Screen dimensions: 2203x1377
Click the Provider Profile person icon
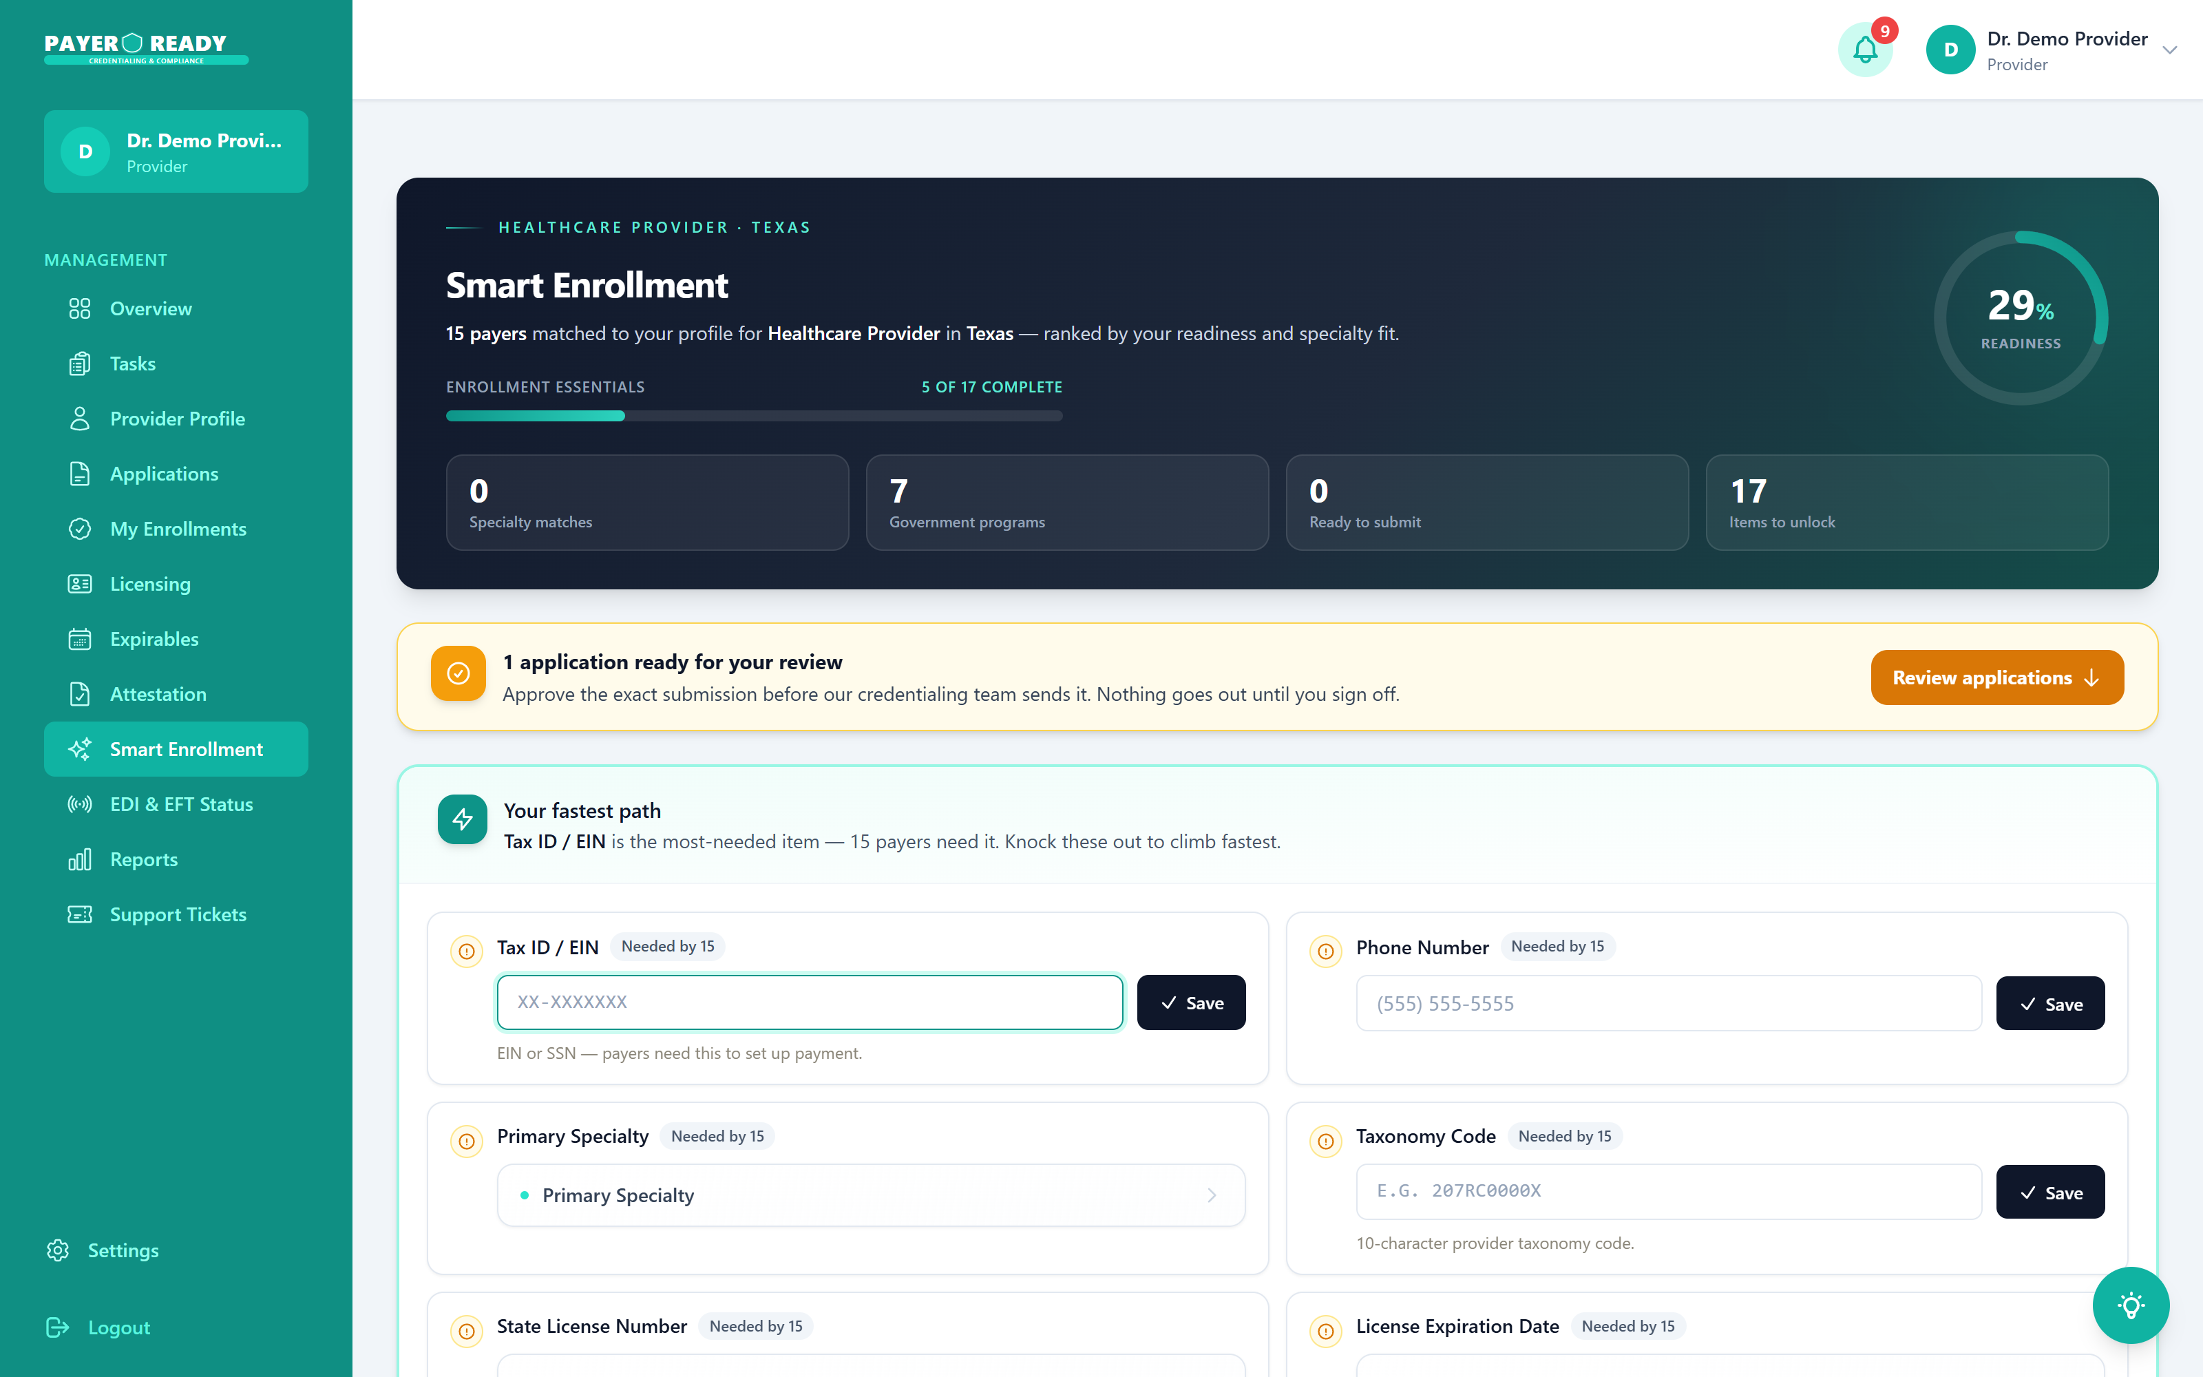coord(80,419)
